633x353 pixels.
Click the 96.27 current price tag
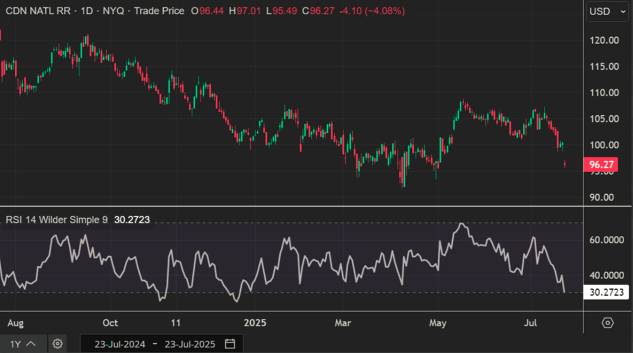coord(602,165)
